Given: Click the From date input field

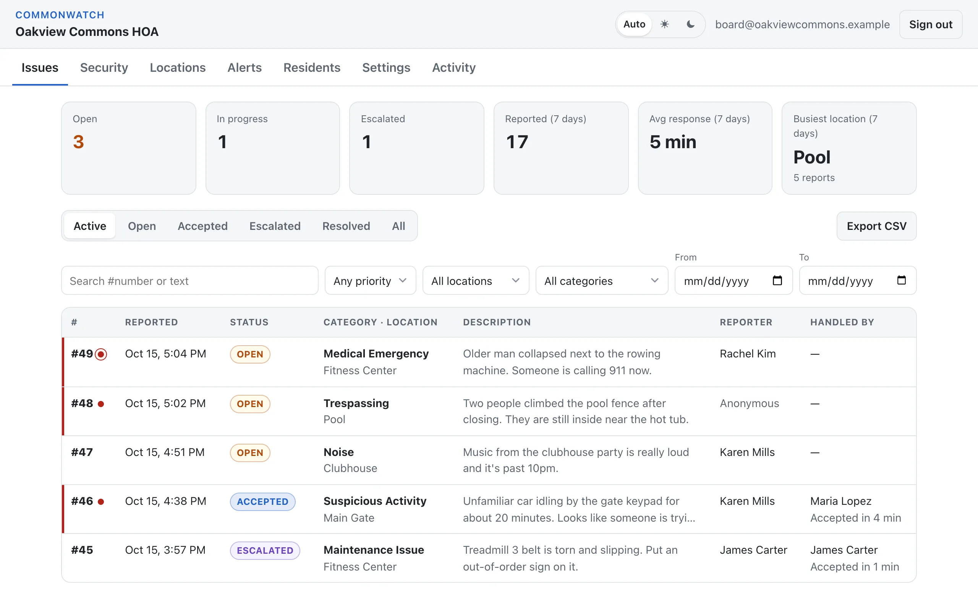Looking at the screenshot, I should point(733,280).
